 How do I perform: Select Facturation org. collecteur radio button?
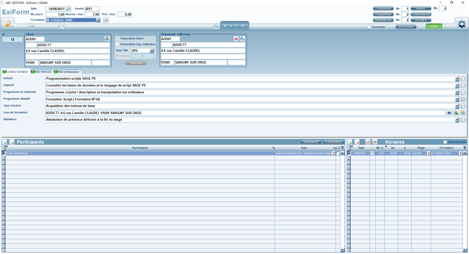tap(117, 44)
